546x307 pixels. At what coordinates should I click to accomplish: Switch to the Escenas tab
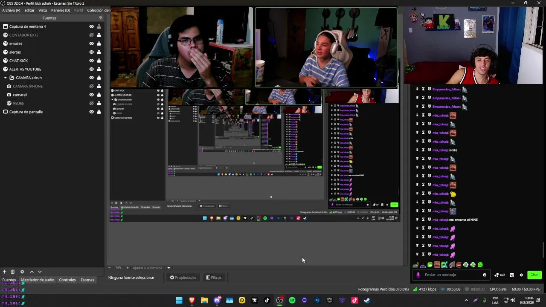click(x=87, y=280)
